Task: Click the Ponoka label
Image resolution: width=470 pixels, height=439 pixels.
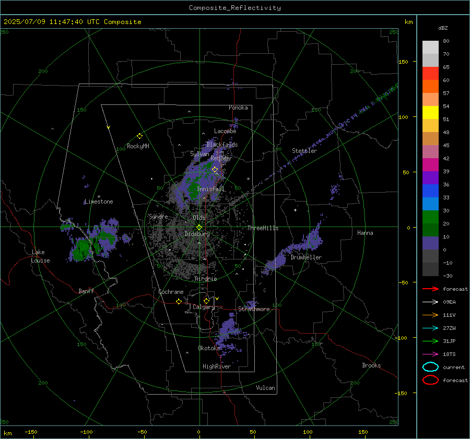Action: click(x=238, y=108)
